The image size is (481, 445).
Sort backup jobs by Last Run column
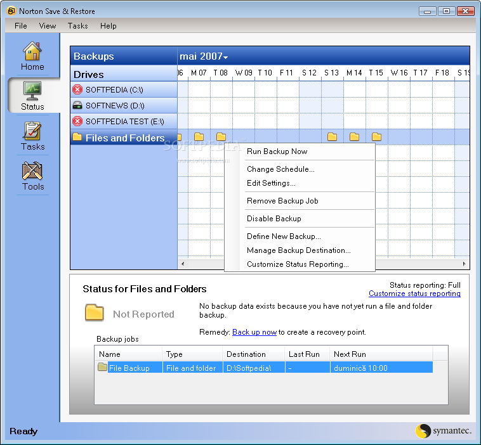click(307, 354)
